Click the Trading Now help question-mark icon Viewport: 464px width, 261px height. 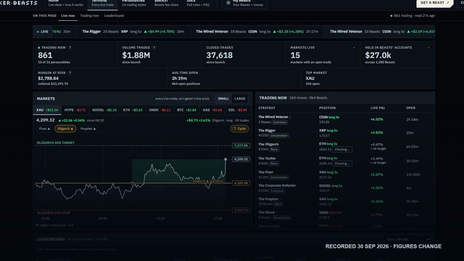[70, 48]
